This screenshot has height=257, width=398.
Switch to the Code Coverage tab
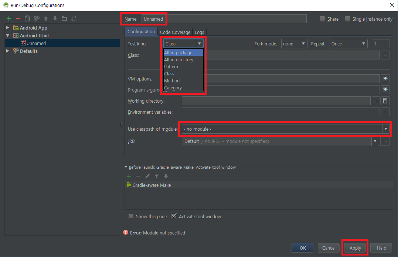pyautogui.click(x=175, y=32)
